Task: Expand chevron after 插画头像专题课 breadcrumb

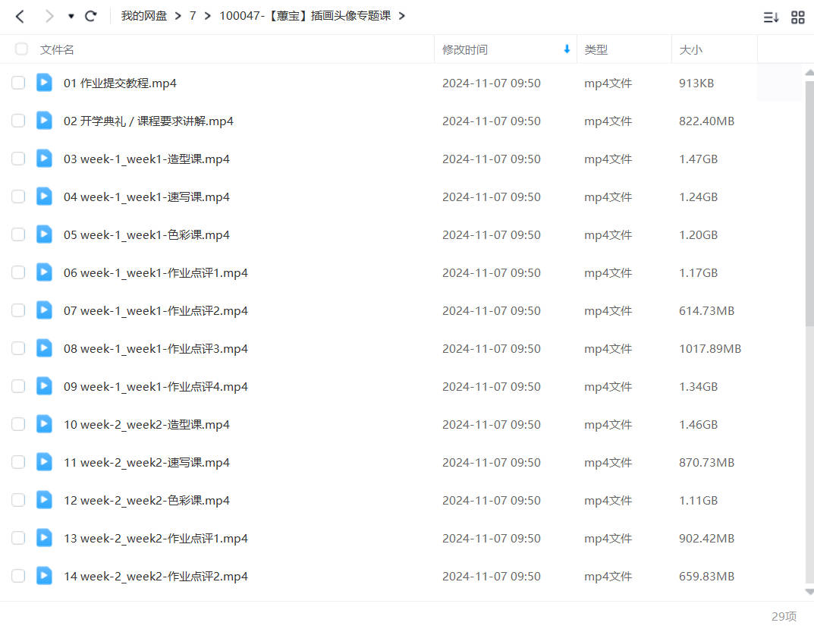Action: (402, 16)
